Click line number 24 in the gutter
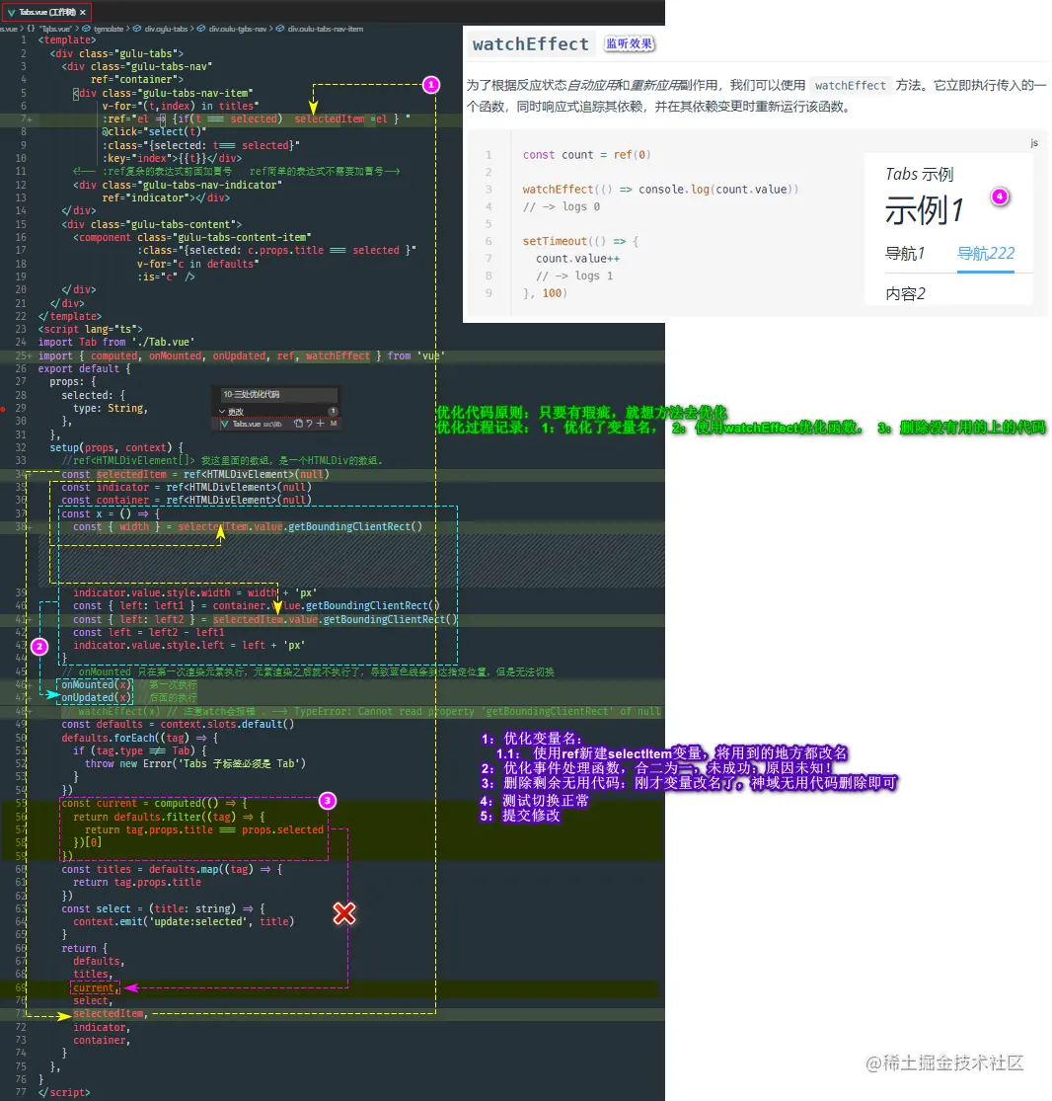The height and width of the screenshot is (1101, 1052). coord(21,342)
